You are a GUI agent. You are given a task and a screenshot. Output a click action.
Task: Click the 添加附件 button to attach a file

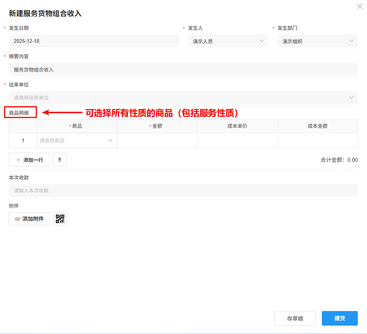(x=29, y=218)
